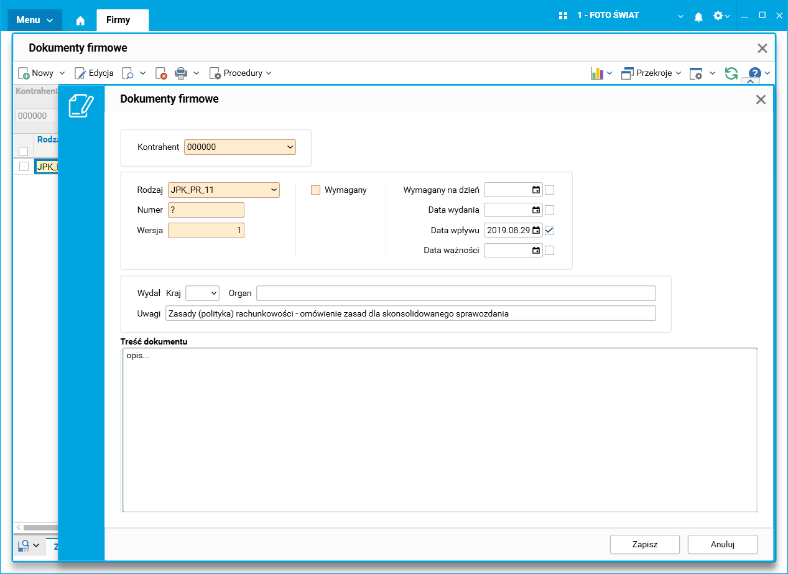This screenshot has width=788, height=574.
Task: Expand the Przekroje dropdown arrow
Action: click(x=678, y=73)
